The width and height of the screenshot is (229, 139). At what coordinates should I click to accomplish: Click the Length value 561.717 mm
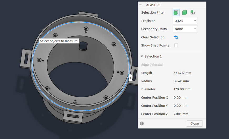tap(182, 73)
